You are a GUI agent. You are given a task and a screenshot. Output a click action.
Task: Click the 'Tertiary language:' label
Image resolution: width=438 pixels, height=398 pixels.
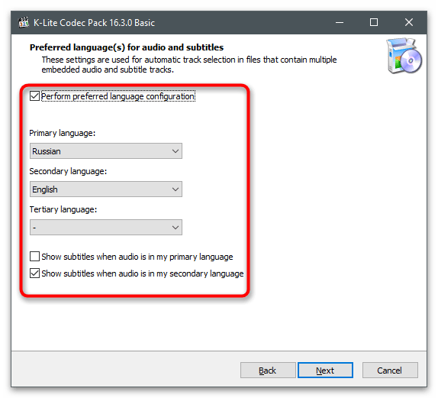[x=63, y=209]
